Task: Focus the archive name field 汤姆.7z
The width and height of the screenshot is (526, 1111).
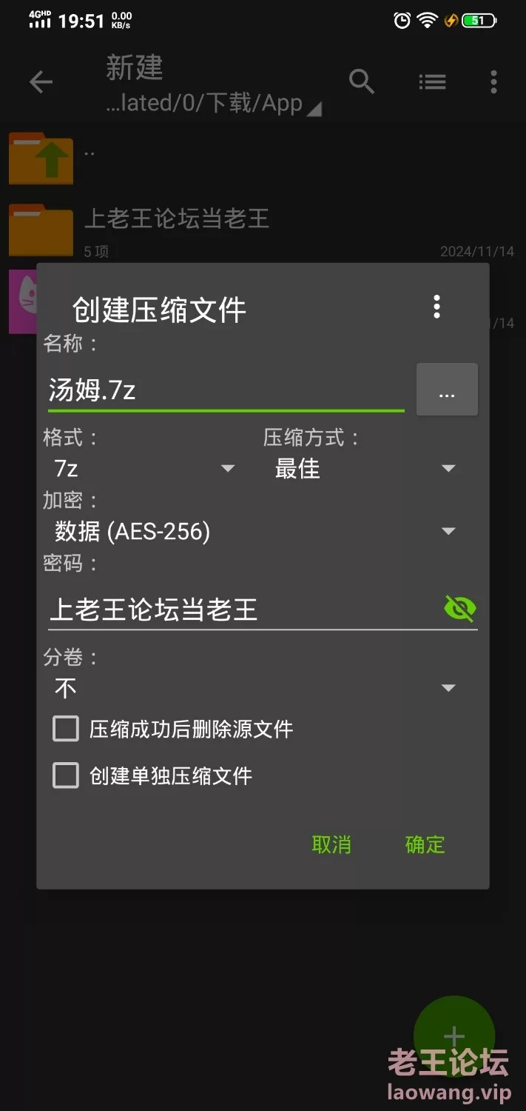Action: click(226, 390)
